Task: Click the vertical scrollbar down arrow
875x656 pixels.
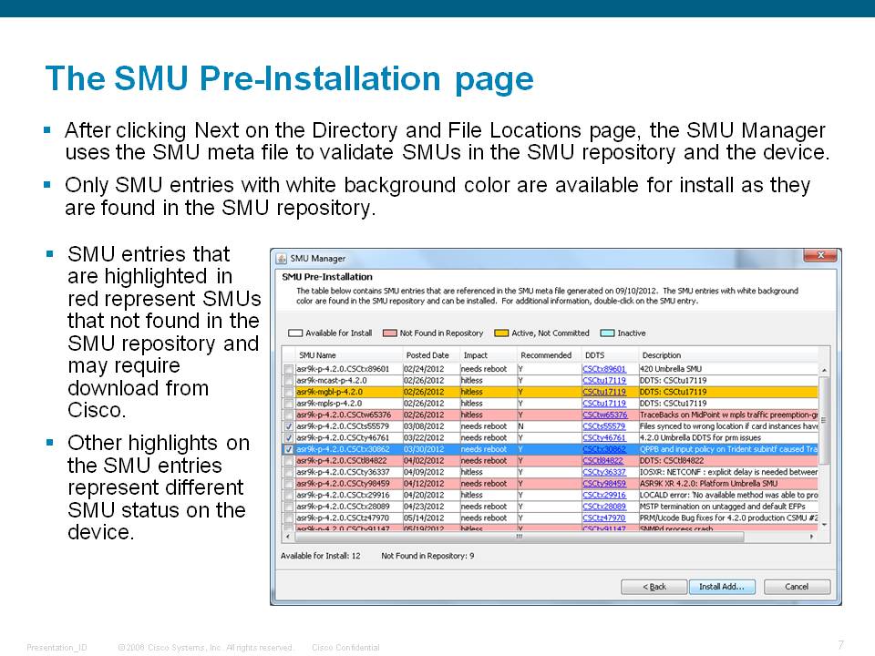Action: 824,525
